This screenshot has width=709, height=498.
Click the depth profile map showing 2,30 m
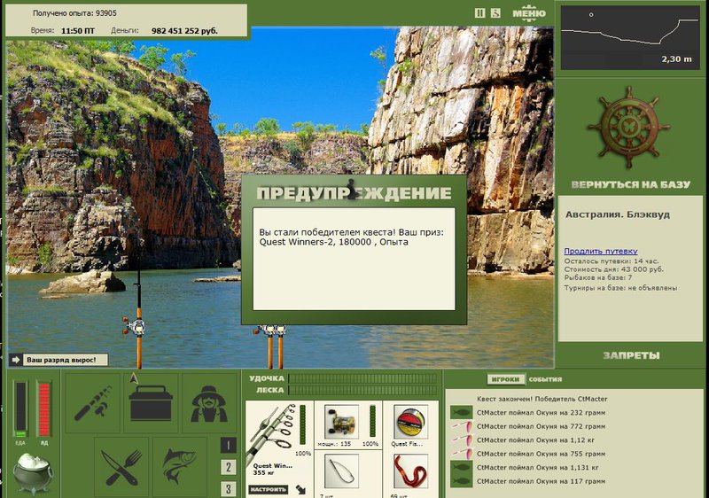click(630, 37)
